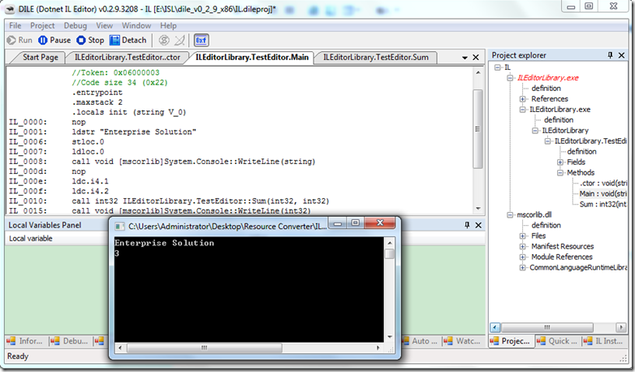Screen dimensions: 635x372
Task: Maximize the console window
Action: [355, 223]
